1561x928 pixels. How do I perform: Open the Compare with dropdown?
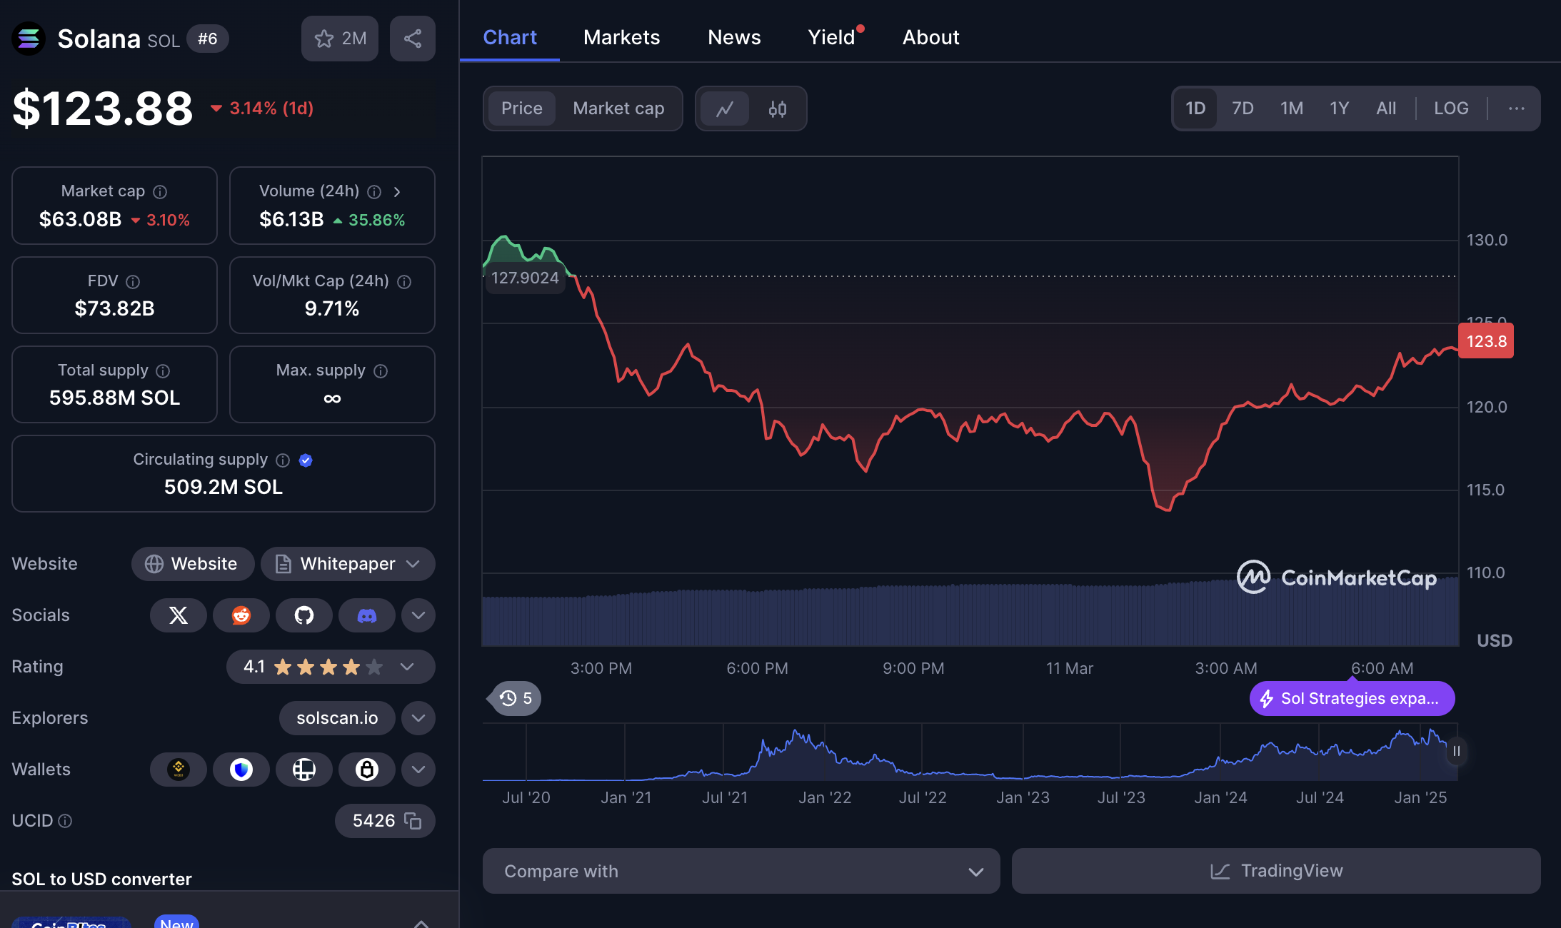741,871
